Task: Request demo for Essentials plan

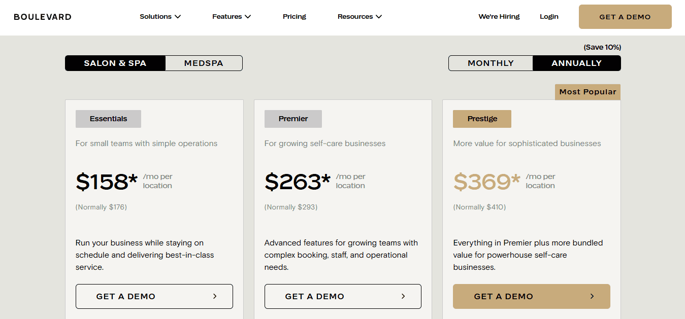Action: pos(154,296)
